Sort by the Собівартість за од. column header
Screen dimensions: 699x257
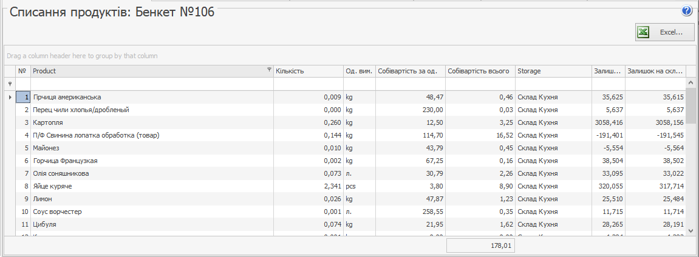click(409, 71)
